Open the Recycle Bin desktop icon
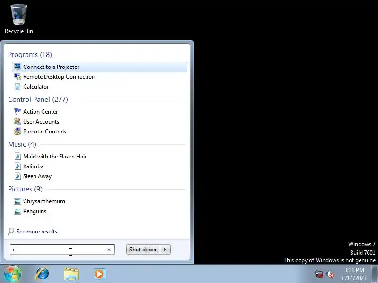 pyautogui.click(x=19, y=19)
